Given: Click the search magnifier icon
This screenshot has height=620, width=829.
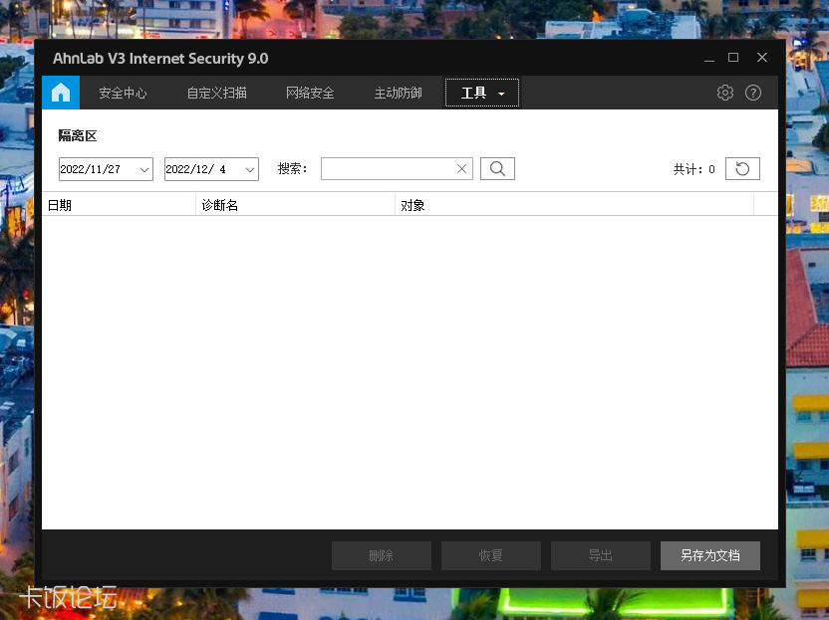Looking at the screenshot, I should [x=497, y=168].
